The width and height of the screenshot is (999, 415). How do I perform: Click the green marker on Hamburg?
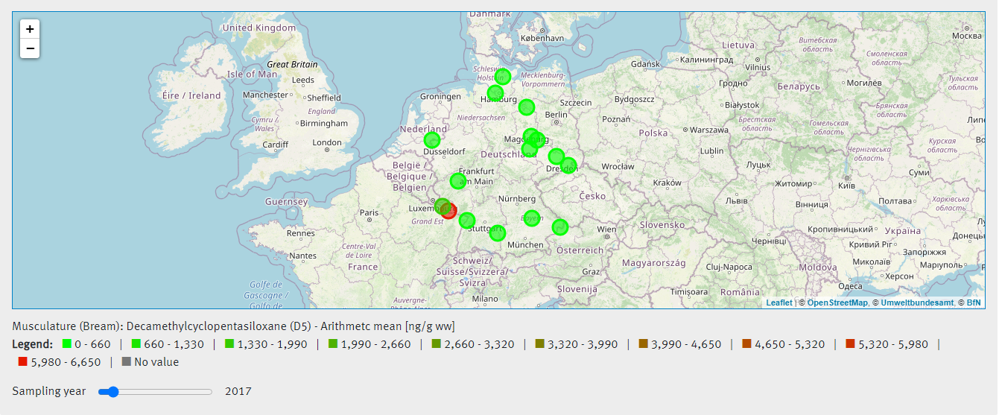click(x=495, y=93)
